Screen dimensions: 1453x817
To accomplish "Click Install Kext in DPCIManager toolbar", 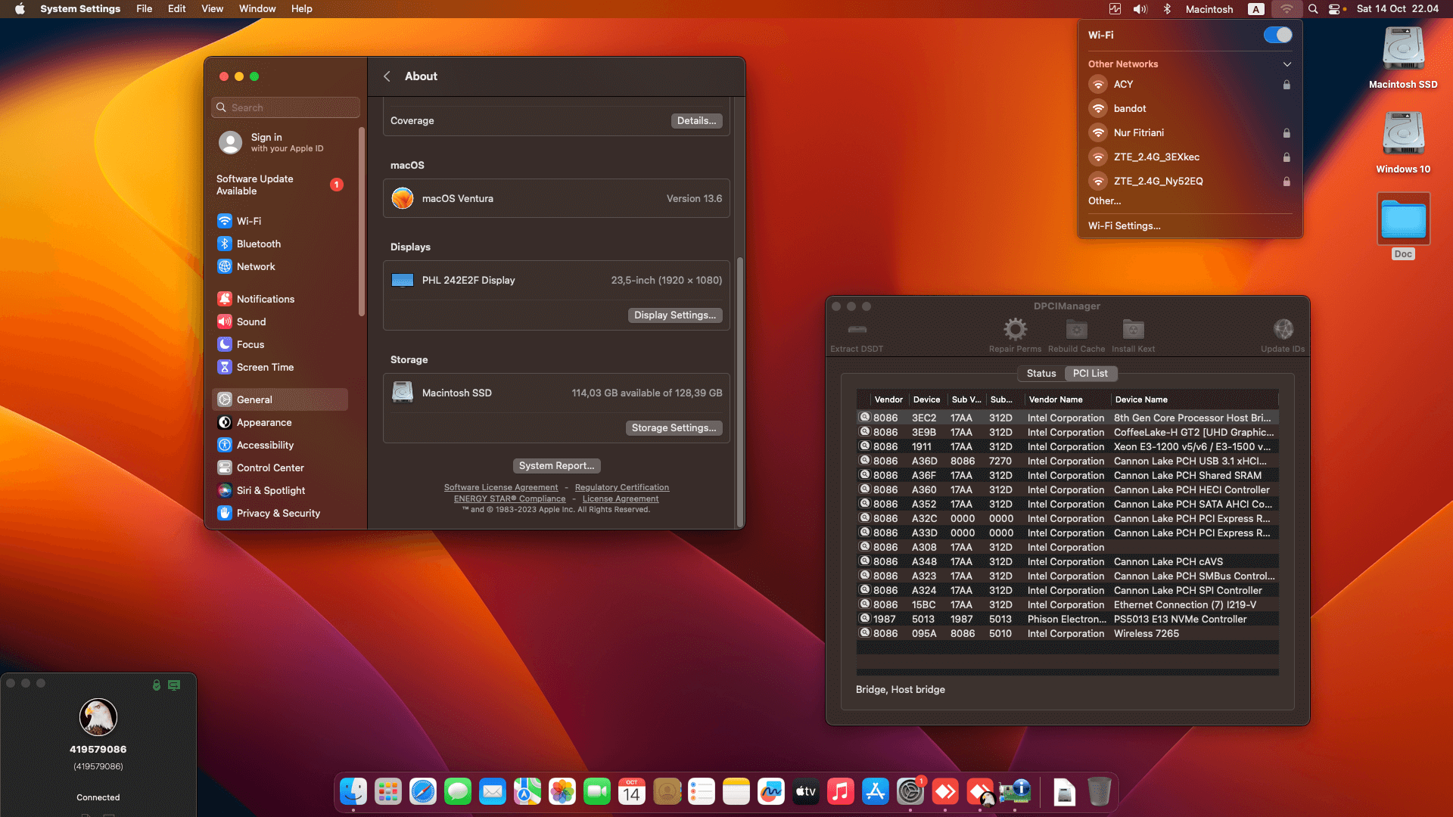I will (x=1133, y=335).
